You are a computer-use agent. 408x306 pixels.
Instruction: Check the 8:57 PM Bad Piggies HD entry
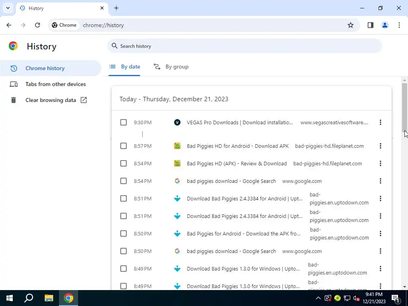pos(124,146)
